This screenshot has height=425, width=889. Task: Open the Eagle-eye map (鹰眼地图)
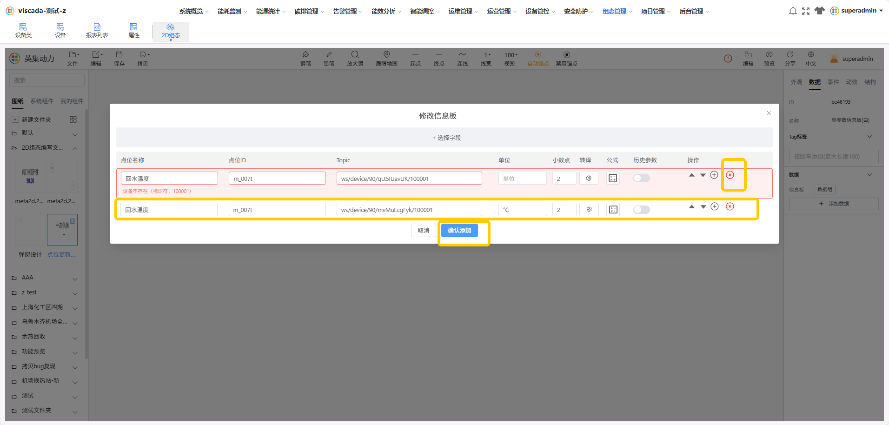click(386, 59)
